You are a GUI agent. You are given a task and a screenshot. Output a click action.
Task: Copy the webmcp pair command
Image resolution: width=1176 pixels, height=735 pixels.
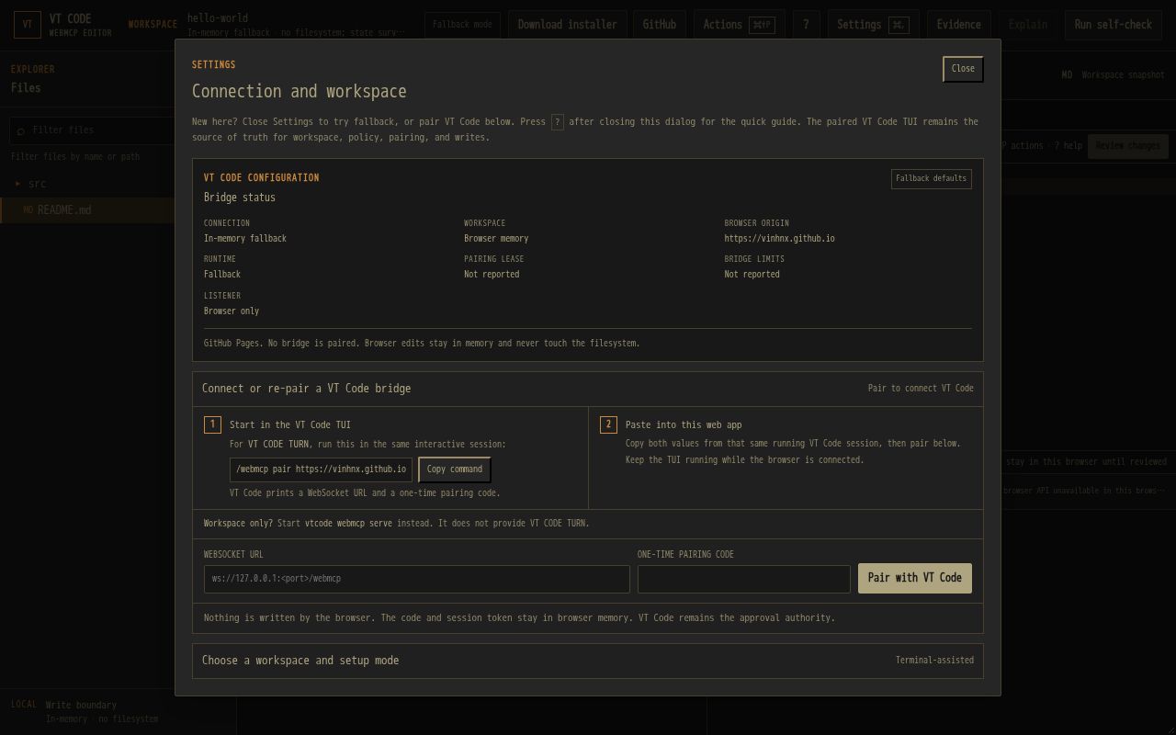[x=455, y=469]
